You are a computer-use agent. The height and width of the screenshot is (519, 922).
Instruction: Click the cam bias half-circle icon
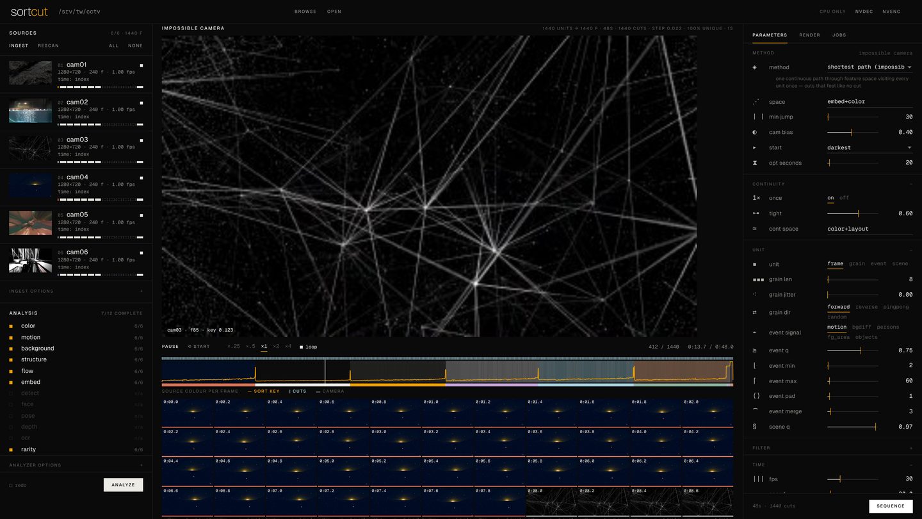[754, 133]
